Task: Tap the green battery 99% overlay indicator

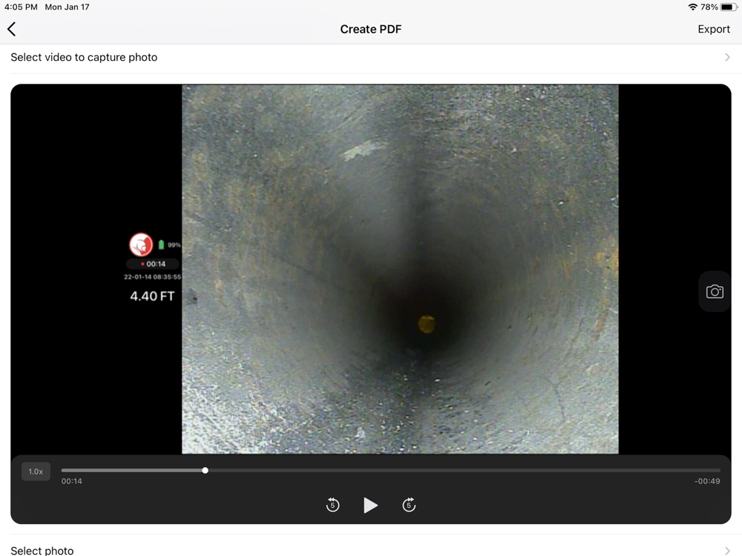Action: tap(169, 245)
